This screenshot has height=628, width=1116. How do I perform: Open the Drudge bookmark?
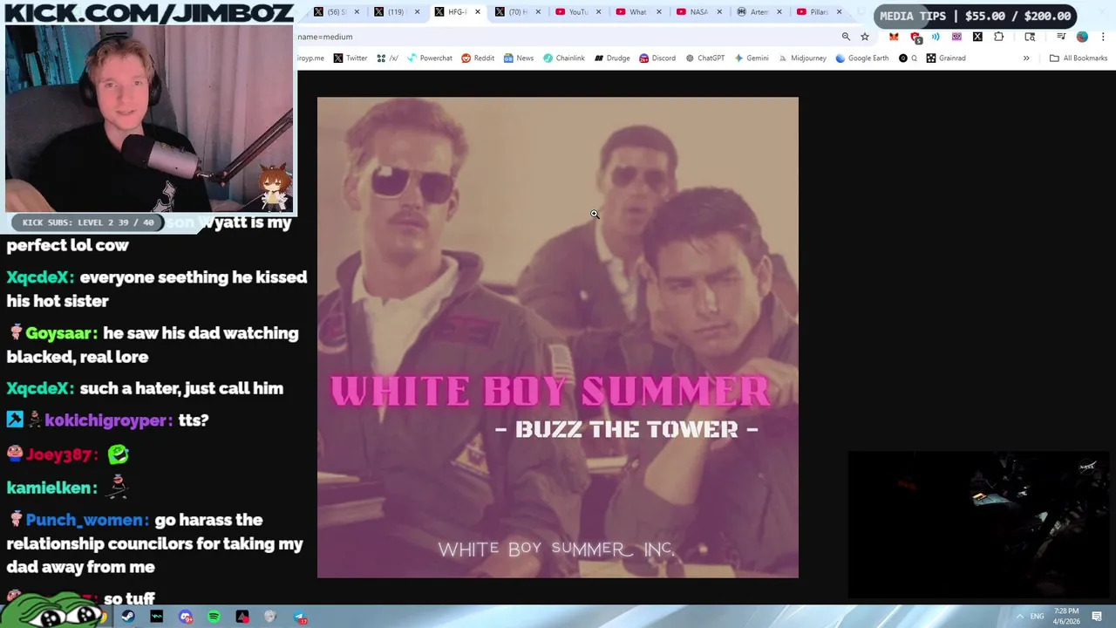pyautogui.click(x=612, y=58)
